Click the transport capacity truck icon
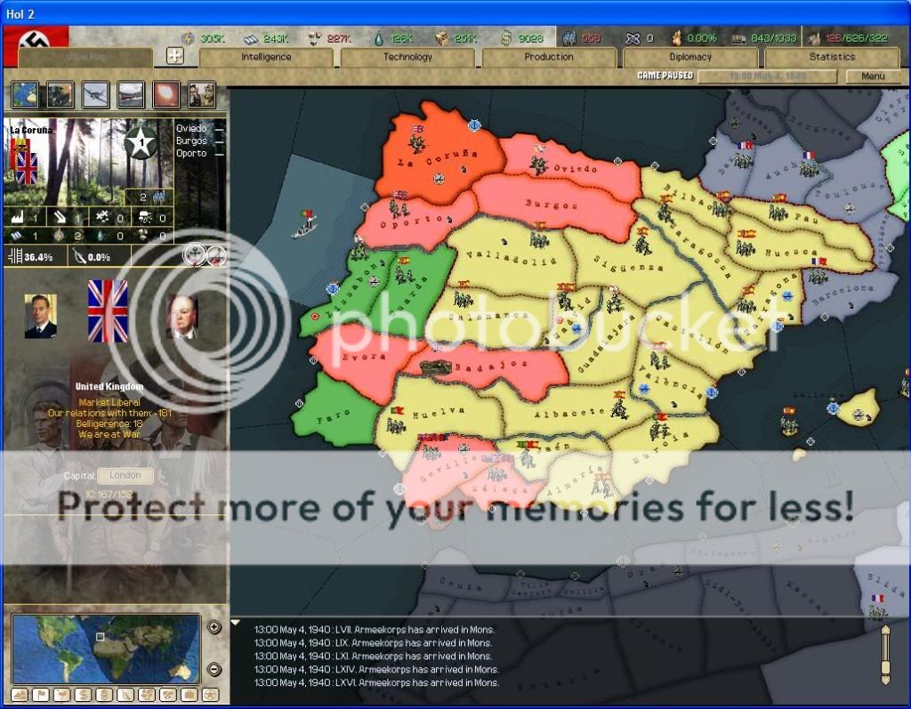Image resolution: width=911 pixels, height=709 pixels. (x=738, y=39)
